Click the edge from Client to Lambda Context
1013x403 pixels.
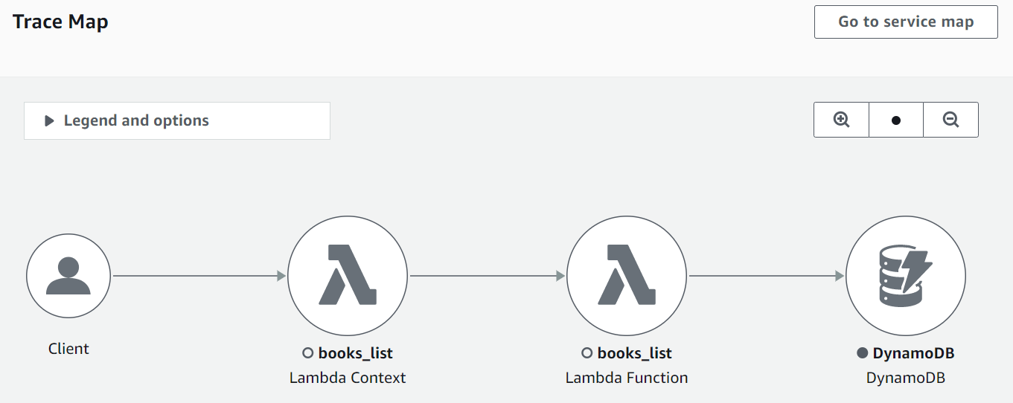[197, 277]
